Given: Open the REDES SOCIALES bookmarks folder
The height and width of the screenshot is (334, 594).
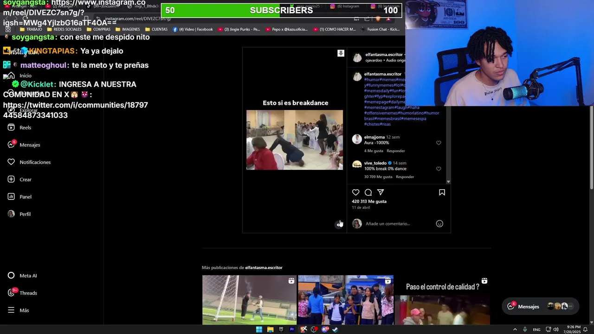Looking at the screenshot, I should tap(64, 29).
